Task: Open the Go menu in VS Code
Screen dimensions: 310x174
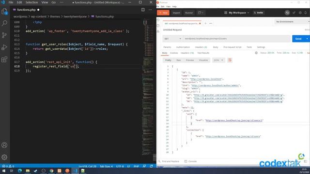Action: coord(54,2)
